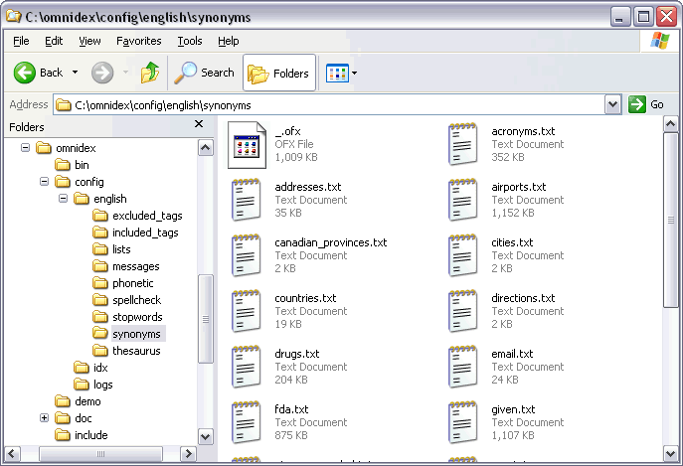Open the Tools menu
This screenshot has height=466, width=683.
[x=190, y=41]
